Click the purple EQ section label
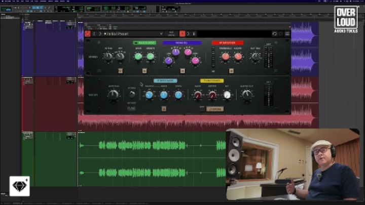 (x=182, y=43)
